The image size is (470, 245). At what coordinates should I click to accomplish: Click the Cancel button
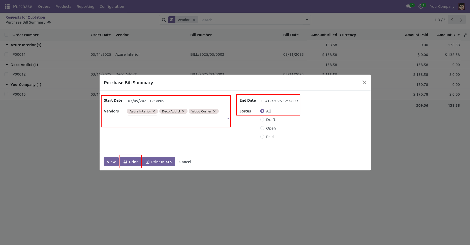185,162
